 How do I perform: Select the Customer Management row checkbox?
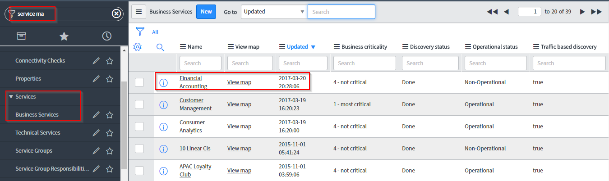coord(139,104)
